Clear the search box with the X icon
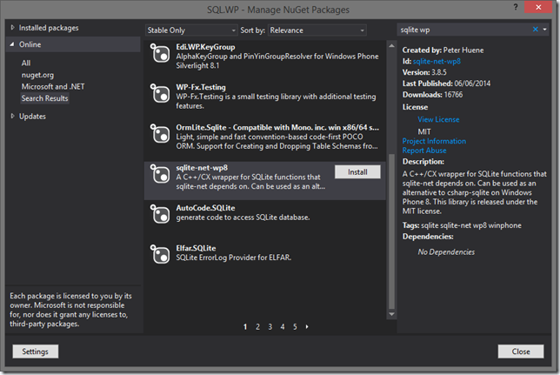 (x=535, y=30)
